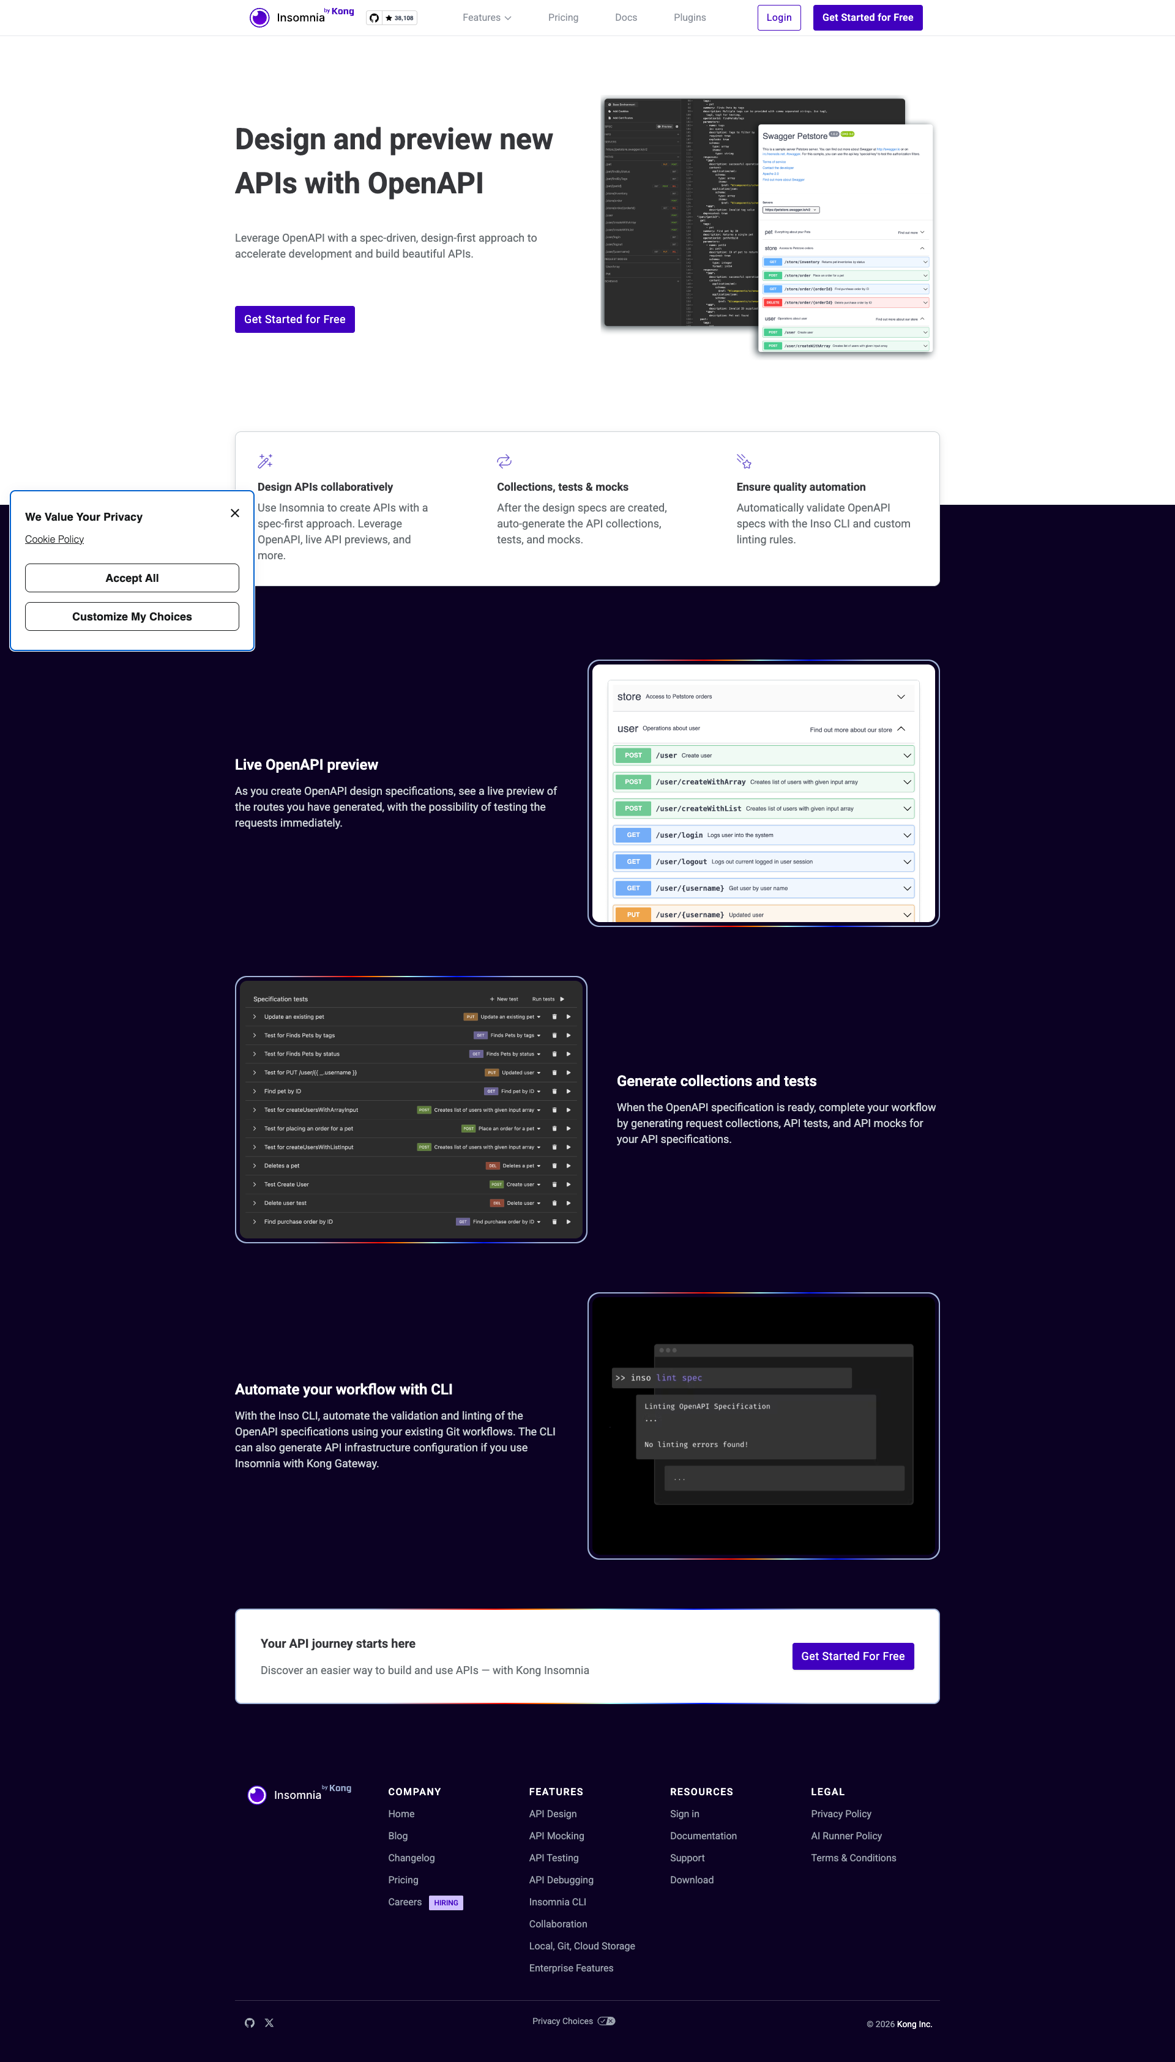Open the Download footer link

point(692,1880)
